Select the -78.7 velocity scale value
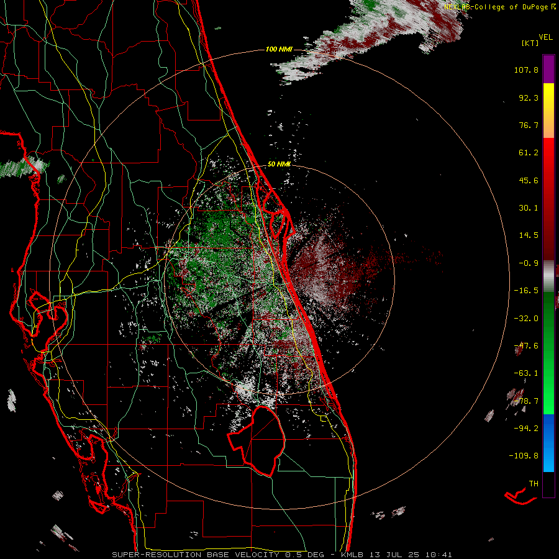 point(526,401)
